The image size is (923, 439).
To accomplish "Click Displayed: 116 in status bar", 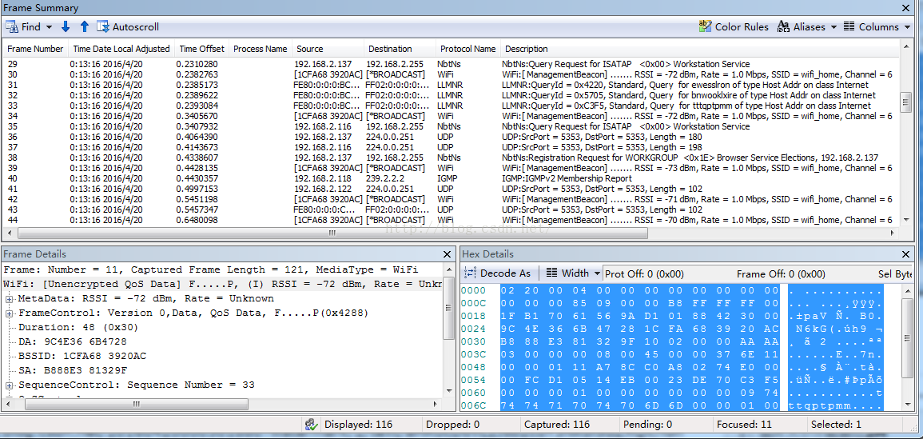I will tap(358, 425).
